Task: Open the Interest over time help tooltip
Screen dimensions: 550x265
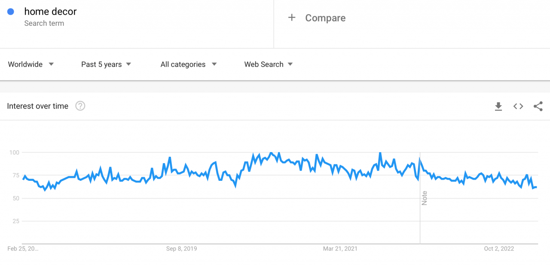Action: point(80,106)
